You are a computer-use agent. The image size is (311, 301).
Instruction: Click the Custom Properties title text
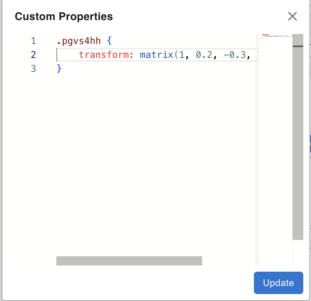pyautogui.click(x=64, y=17)
